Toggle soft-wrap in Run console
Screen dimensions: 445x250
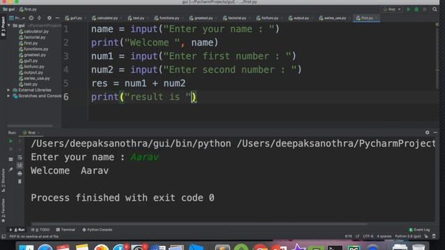click(x=20, y=158)
